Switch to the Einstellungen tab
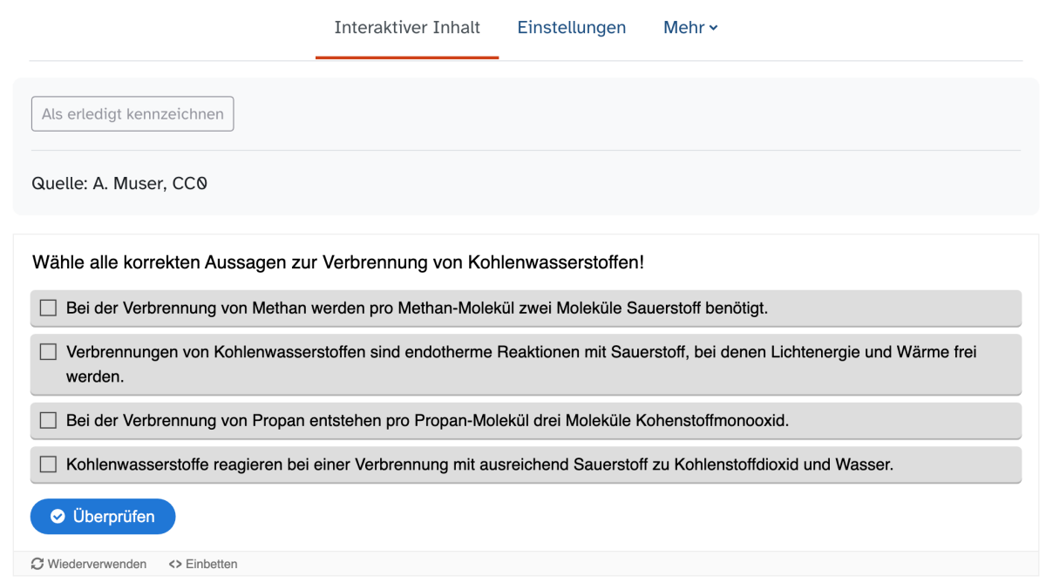 [x=571, y=28]
